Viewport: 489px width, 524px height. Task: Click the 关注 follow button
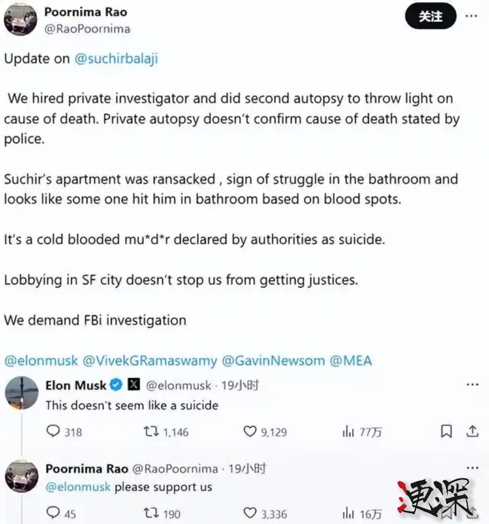[x=430, y=16]
